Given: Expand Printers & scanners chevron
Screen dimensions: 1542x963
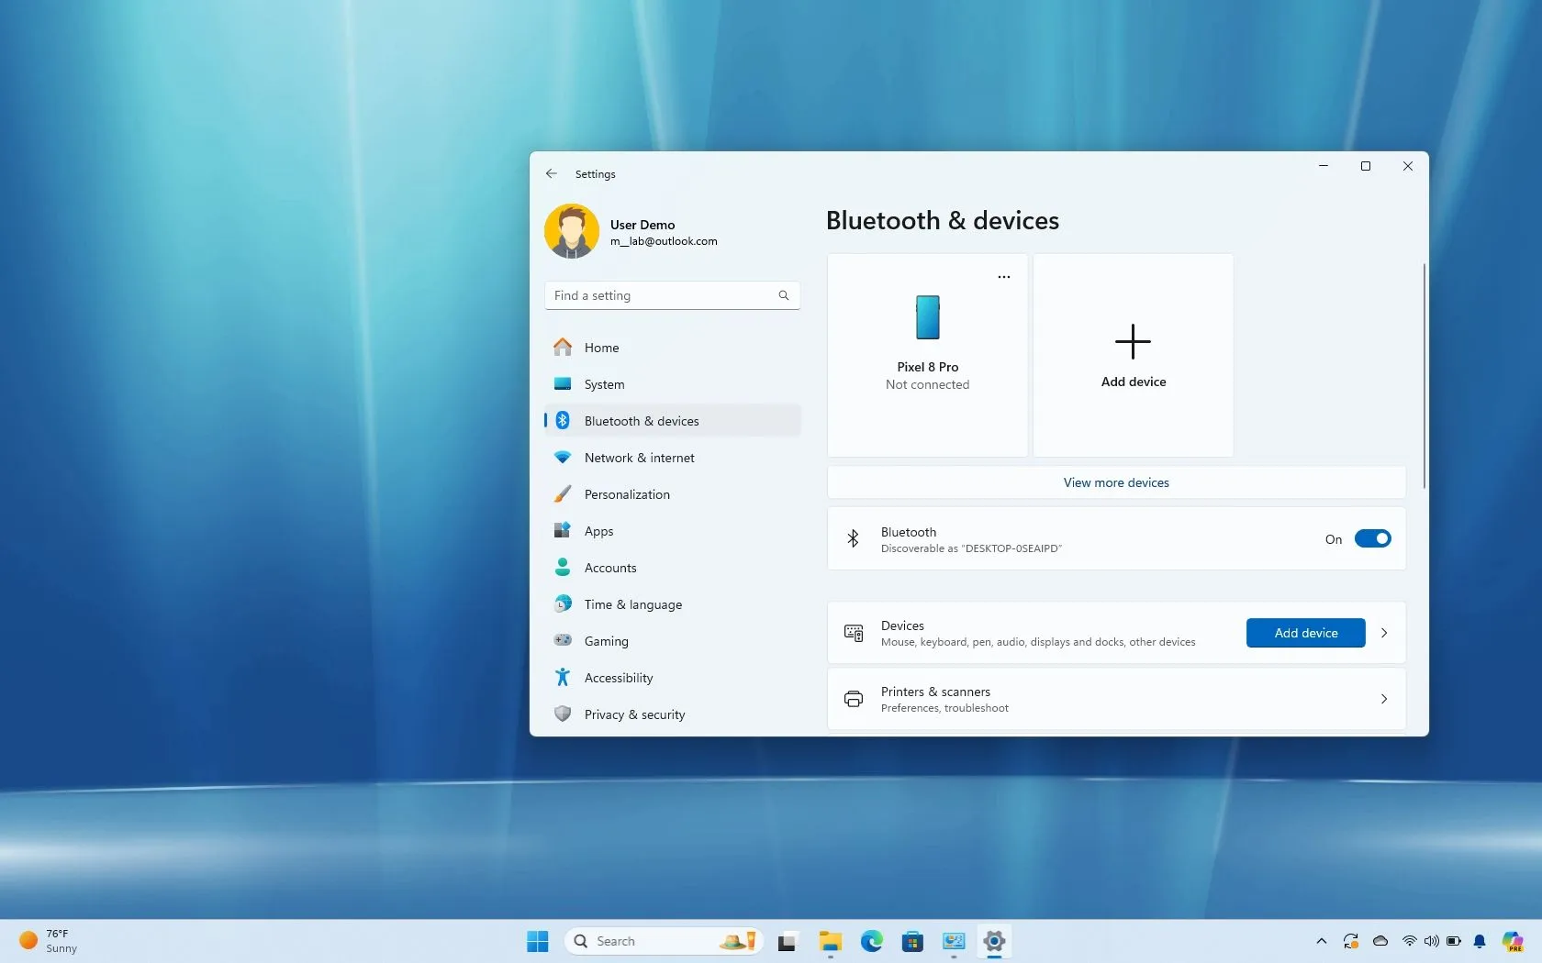Looking at the screenshot, I should point(1384,699).
